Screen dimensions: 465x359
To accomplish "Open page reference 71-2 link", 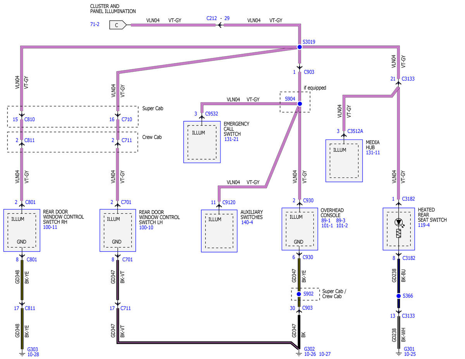I will 95,24.
